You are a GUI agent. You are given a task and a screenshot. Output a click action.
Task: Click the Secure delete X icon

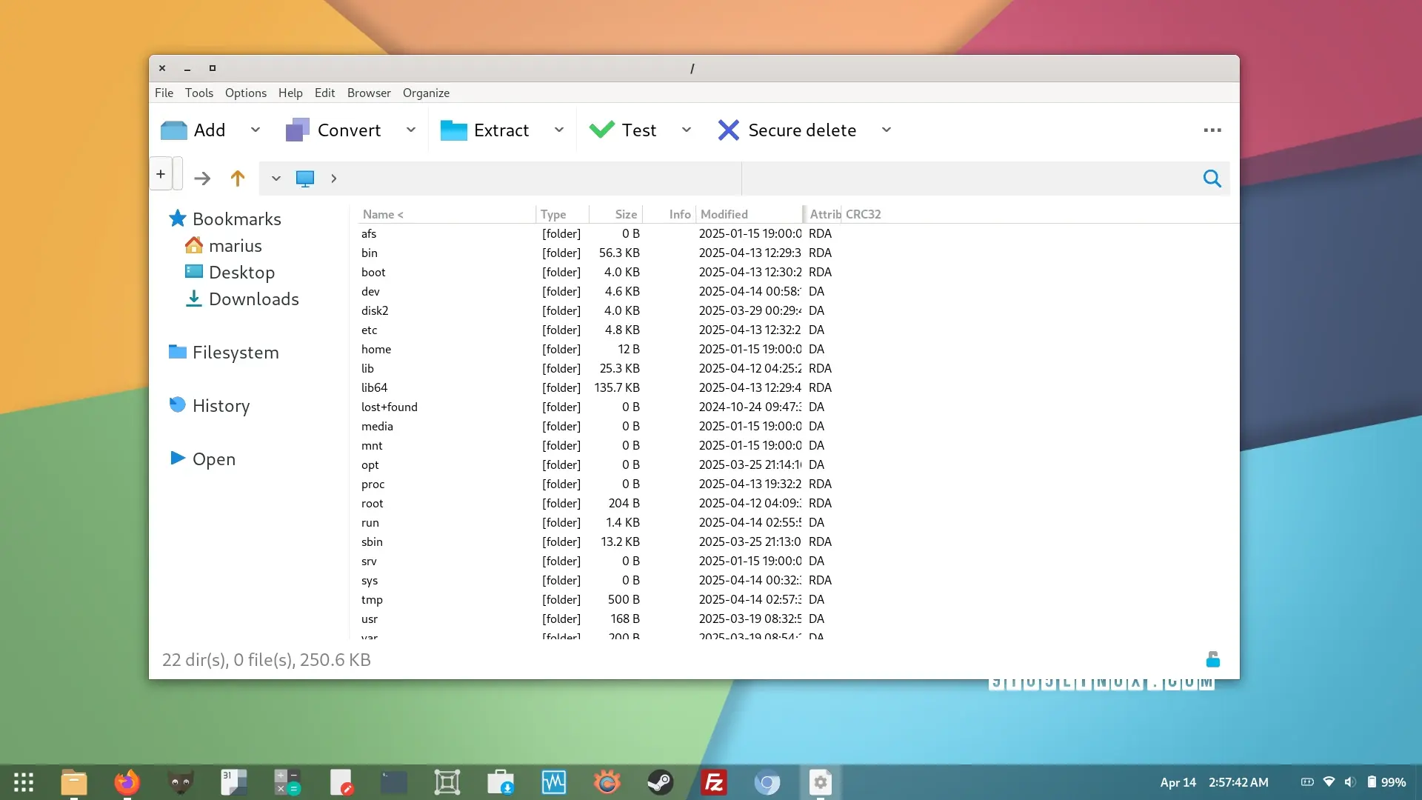tap(728, 130)
